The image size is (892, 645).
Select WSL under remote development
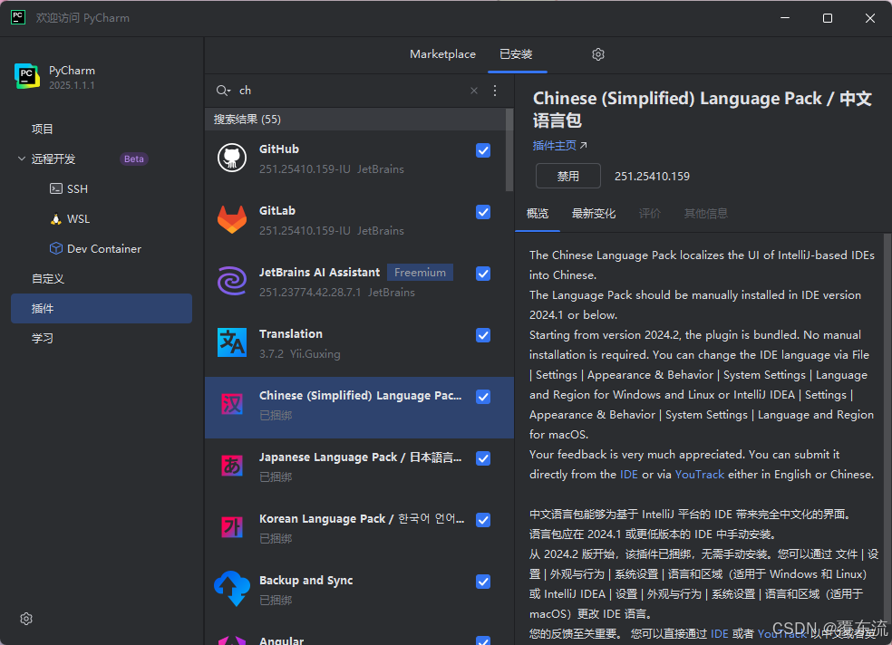(x=78, y=219)
